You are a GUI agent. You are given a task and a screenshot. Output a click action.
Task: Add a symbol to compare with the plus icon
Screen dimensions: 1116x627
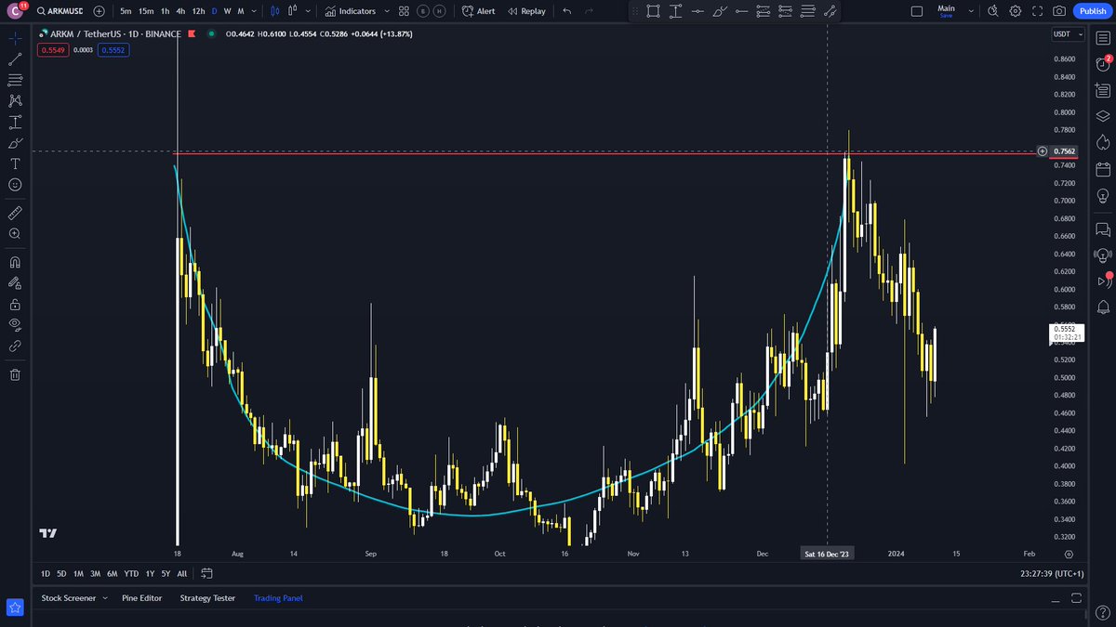[99, 11]
